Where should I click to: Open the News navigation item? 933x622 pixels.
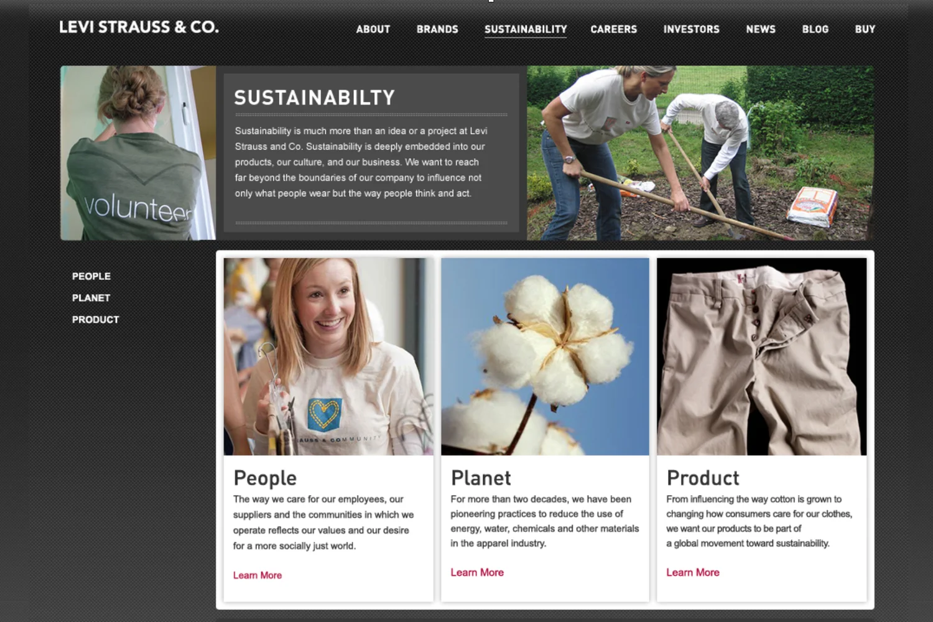pos(761,29)
